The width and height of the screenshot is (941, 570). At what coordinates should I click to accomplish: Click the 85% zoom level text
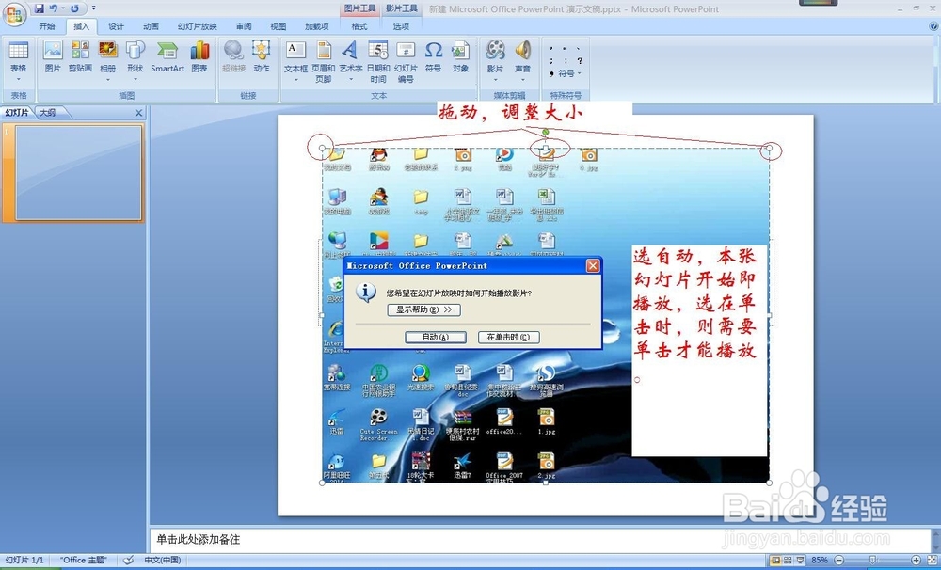click(820, 560)
